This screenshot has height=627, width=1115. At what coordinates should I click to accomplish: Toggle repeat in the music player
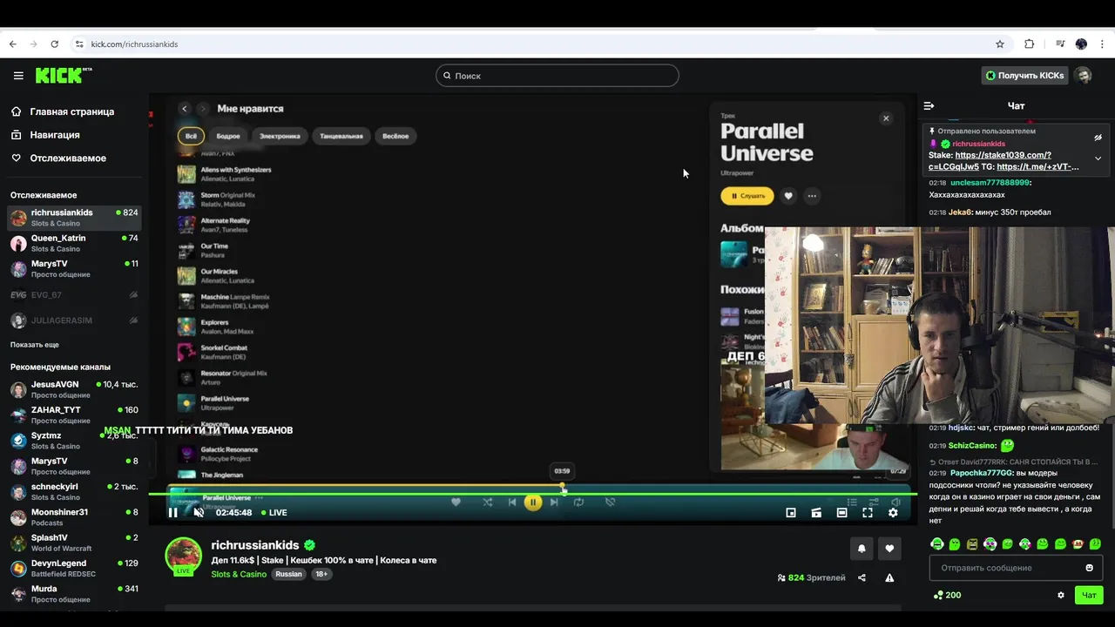(578, 502)
